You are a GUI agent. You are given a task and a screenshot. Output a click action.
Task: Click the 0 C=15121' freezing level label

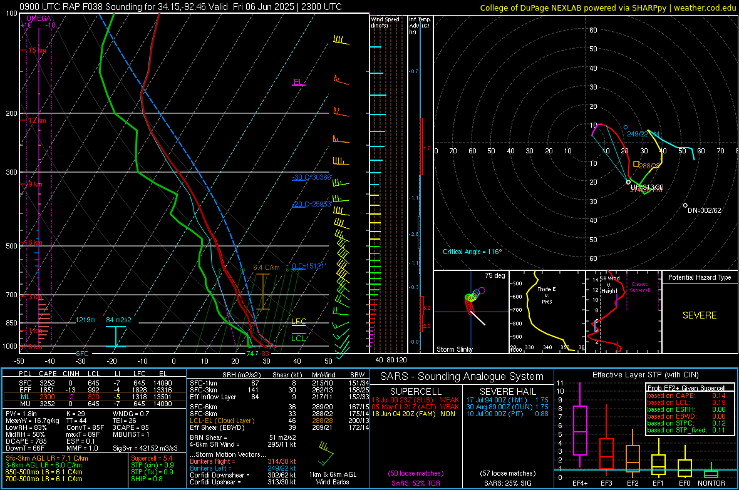coord(309,266)
